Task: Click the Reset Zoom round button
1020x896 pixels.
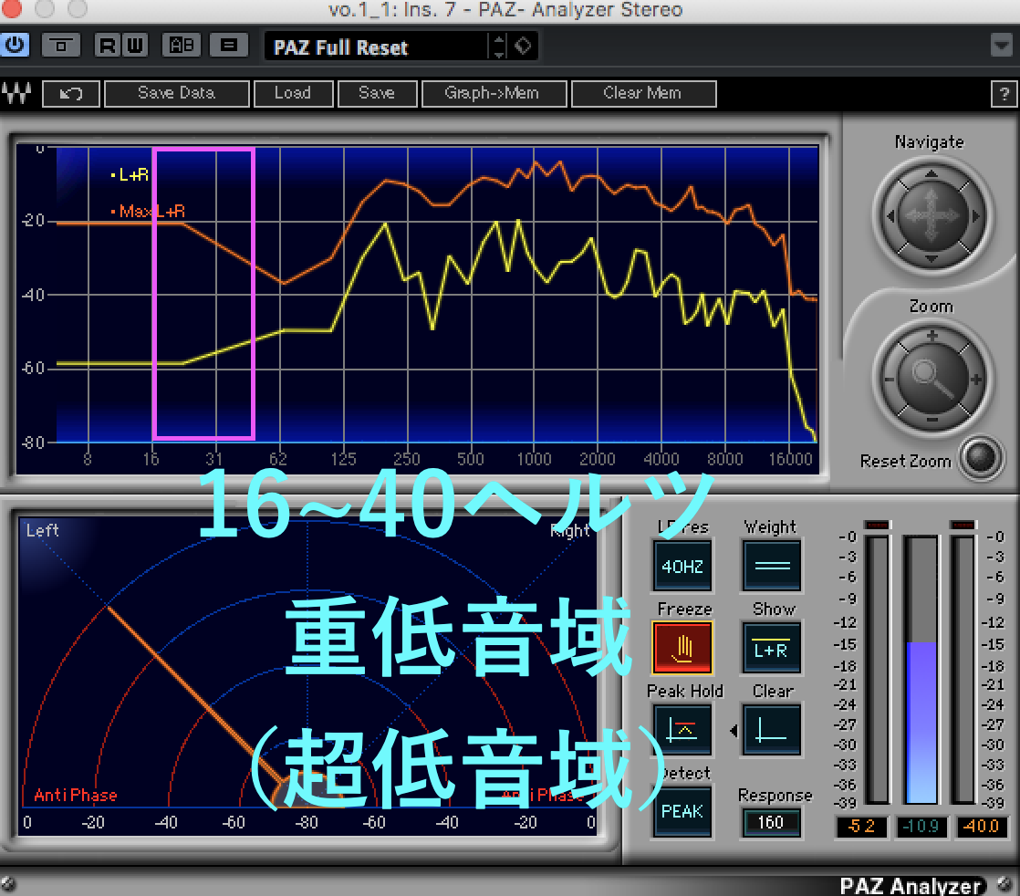Action: pos(981,458)
